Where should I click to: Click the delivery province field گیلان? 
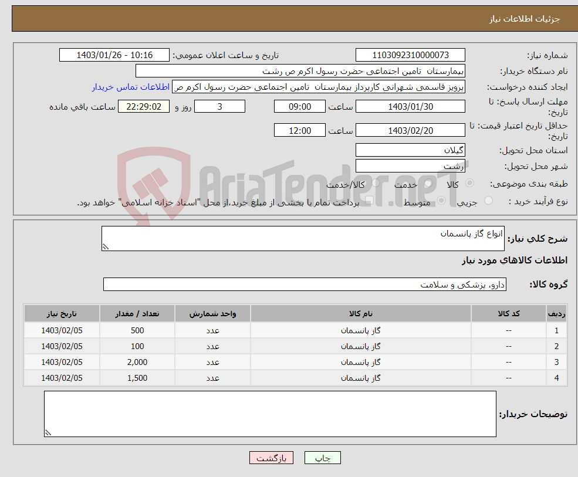pos(410,150)
